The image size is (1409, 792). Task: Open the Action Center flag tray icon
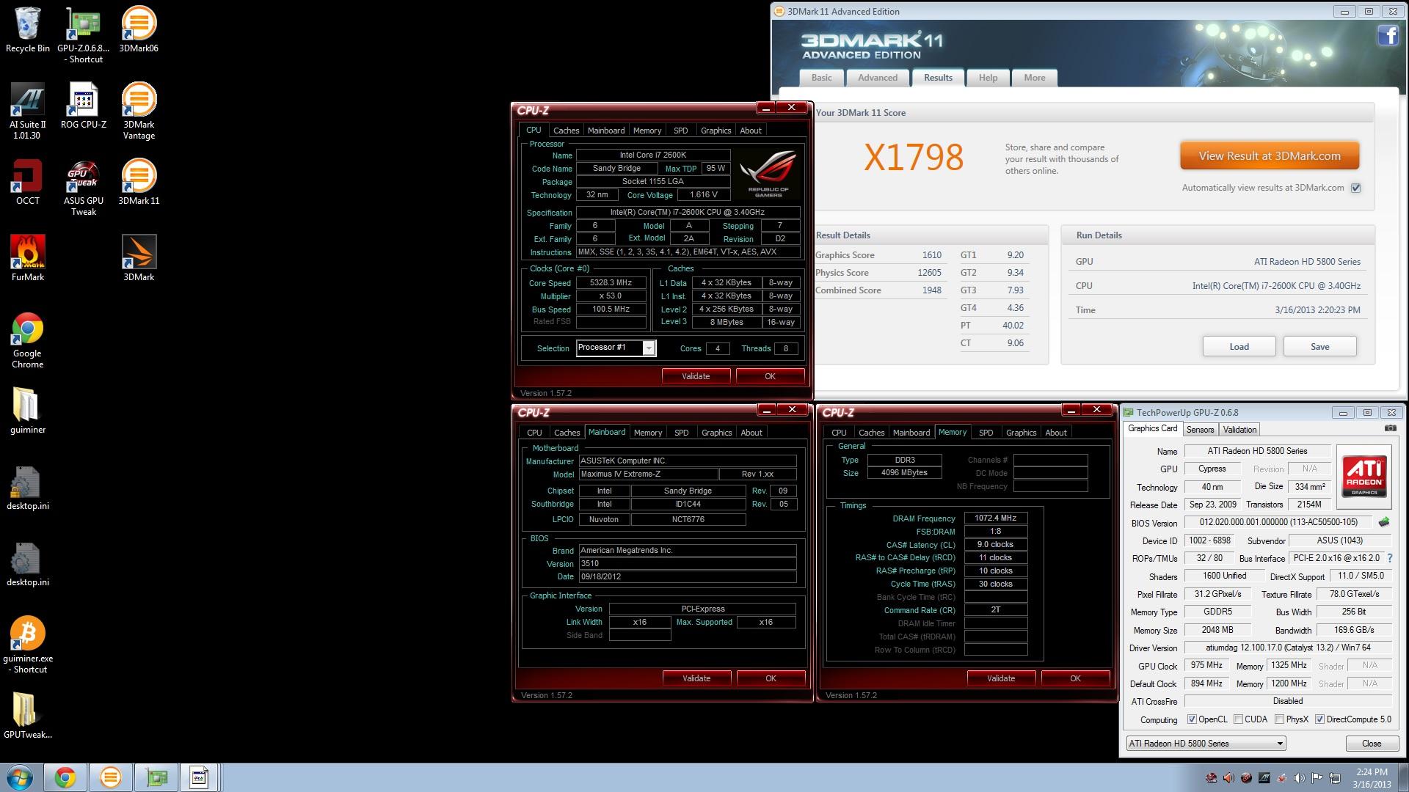click(x=1317, y=778)
